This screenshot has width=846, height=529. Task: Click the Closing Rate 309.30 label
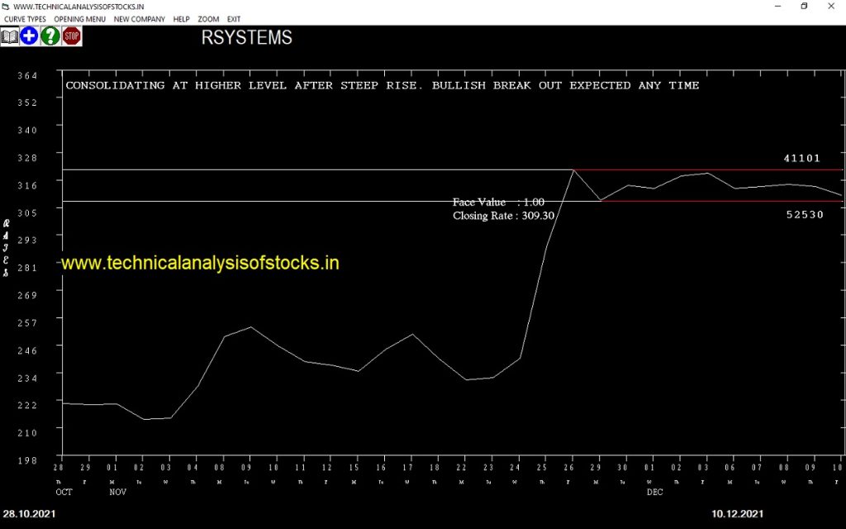[x=502, y=216]
